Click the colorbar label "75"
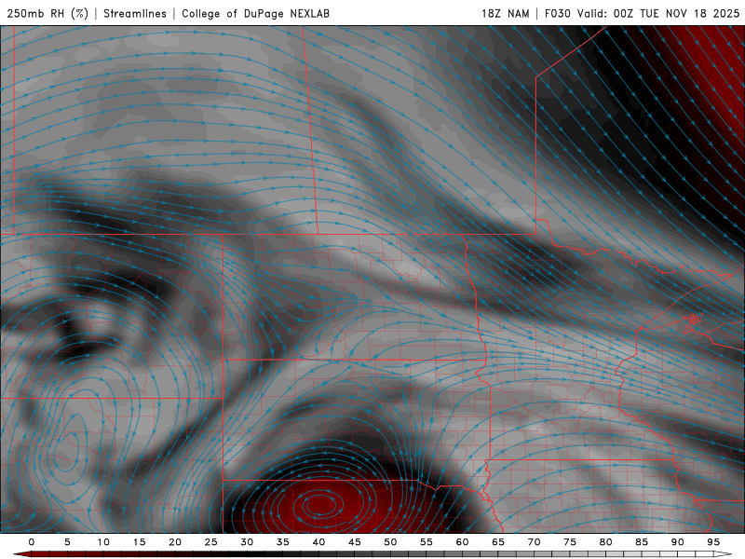 click(570, 542)
